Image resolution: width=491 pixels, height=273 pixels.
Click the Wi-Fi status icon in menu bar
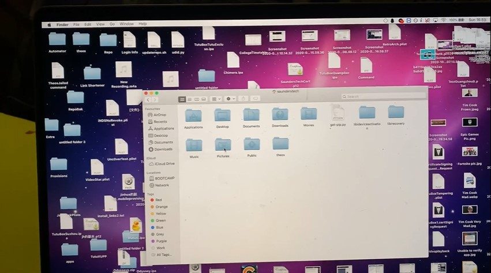444,20
